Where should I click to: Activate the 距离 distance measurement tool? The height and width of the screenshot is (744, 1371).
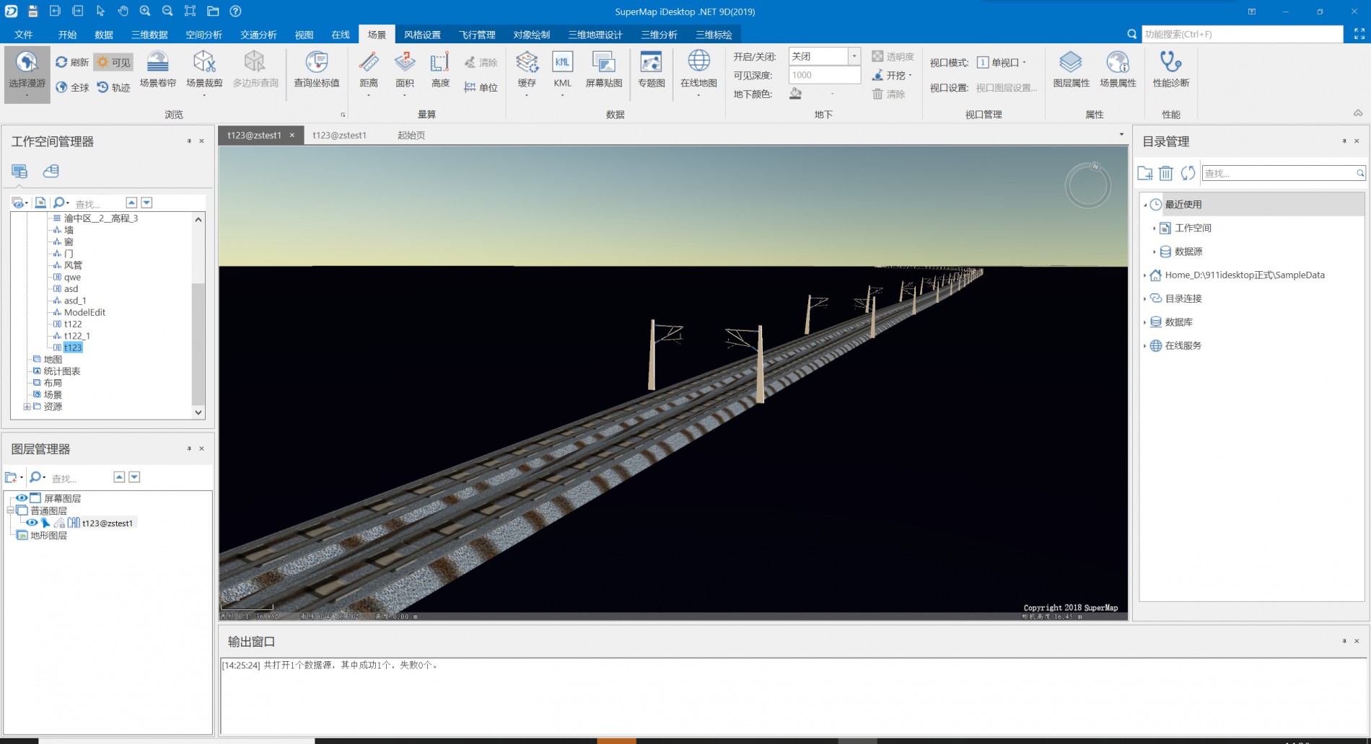(x=369, y=63)
